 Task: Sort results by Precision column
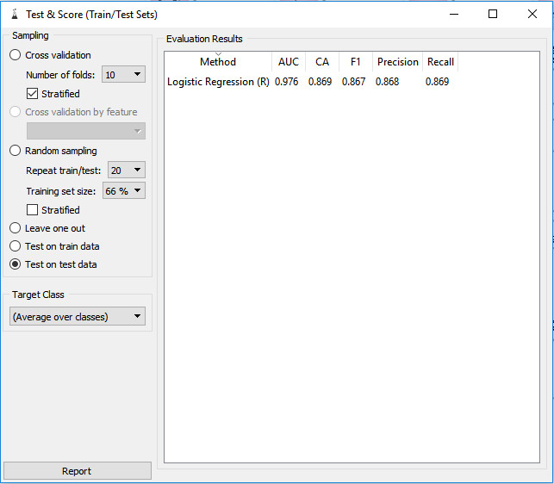point(397,62)
